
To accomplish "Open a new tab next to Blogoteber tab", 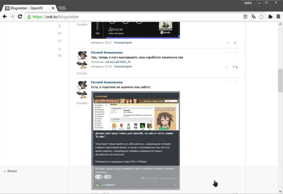I will 62,8.
